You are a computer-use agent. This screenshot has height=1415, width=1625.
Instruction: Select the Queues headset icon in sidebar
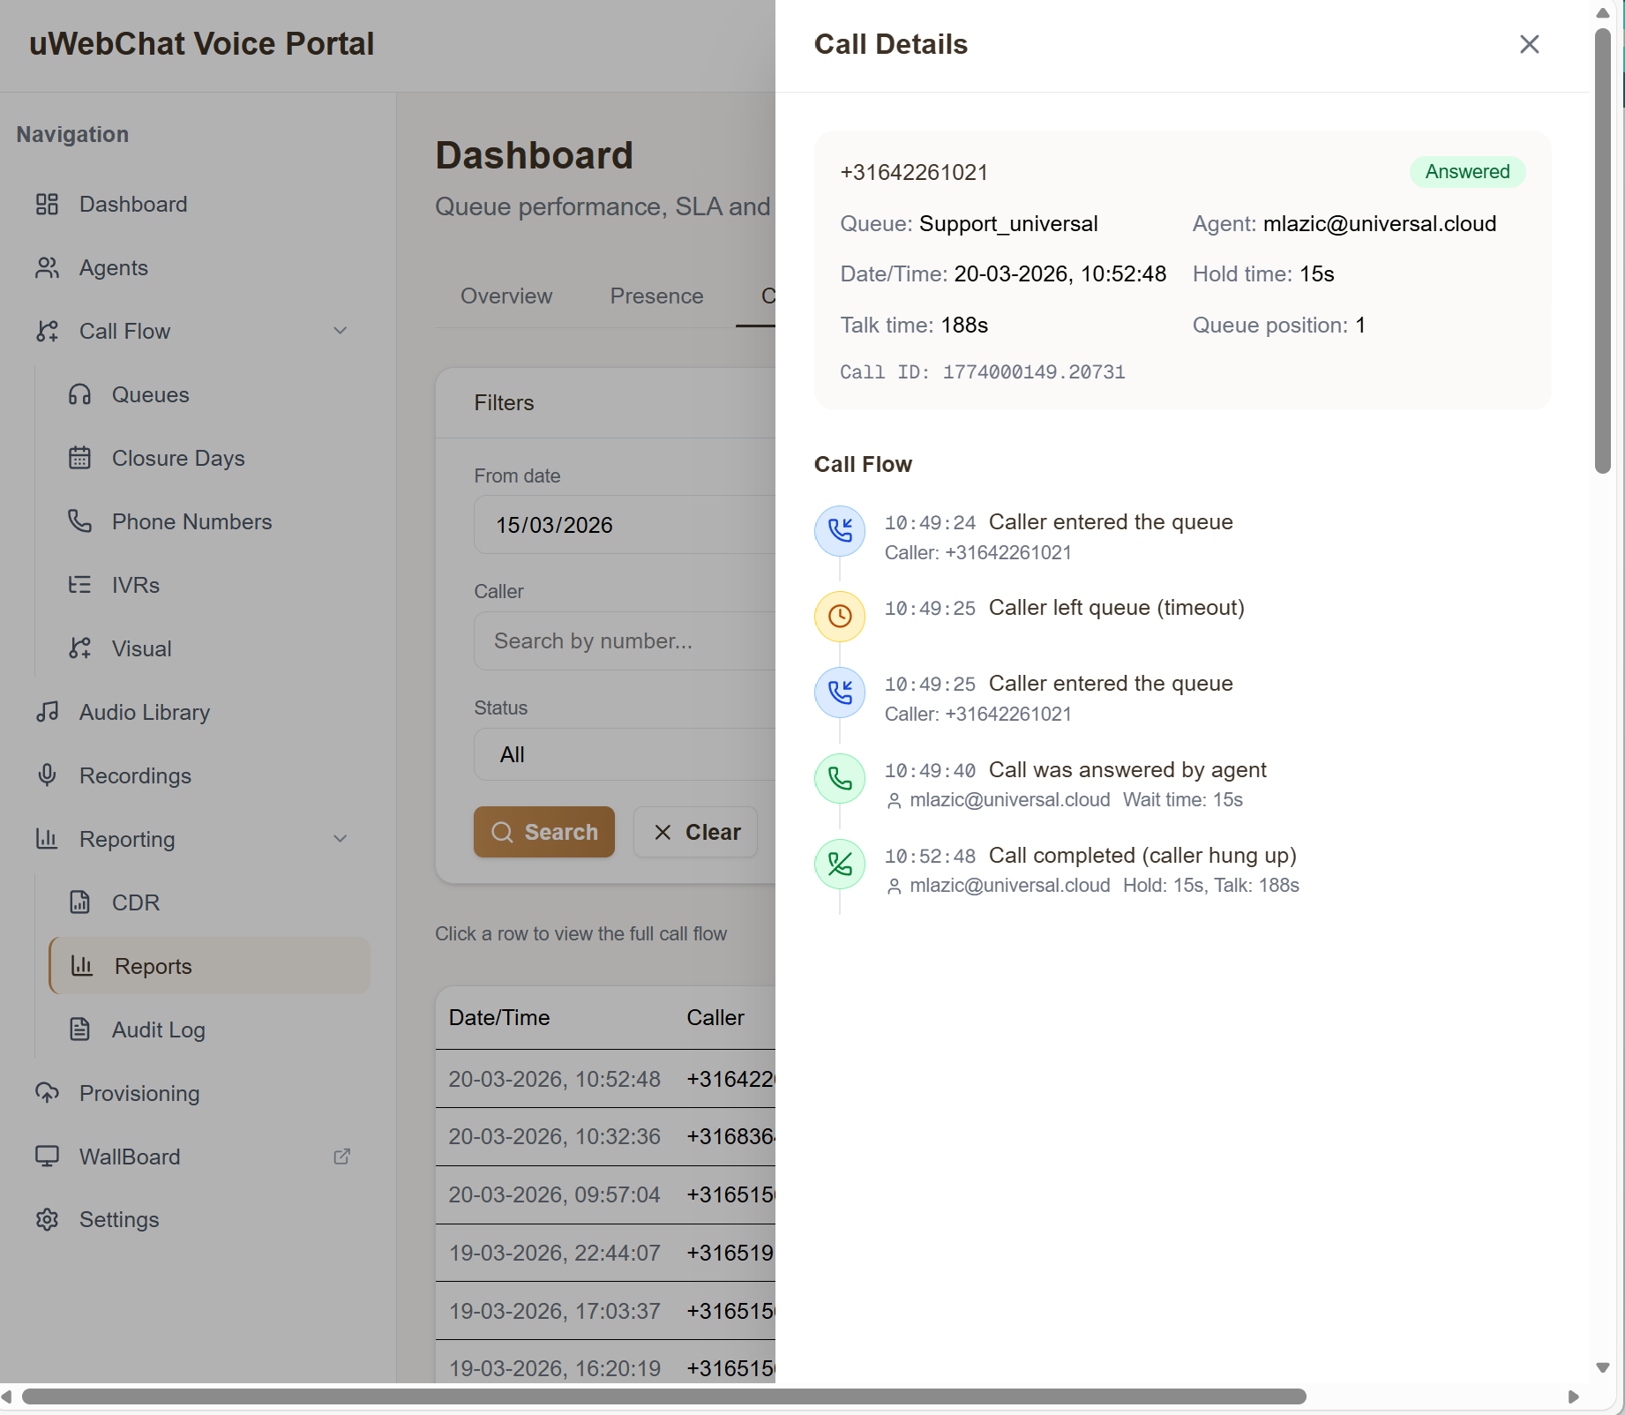pos(80,394)
